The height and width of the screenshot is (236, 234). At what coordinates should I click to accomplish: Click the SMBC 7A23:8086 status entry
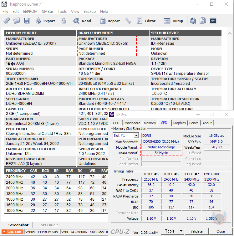74,232
